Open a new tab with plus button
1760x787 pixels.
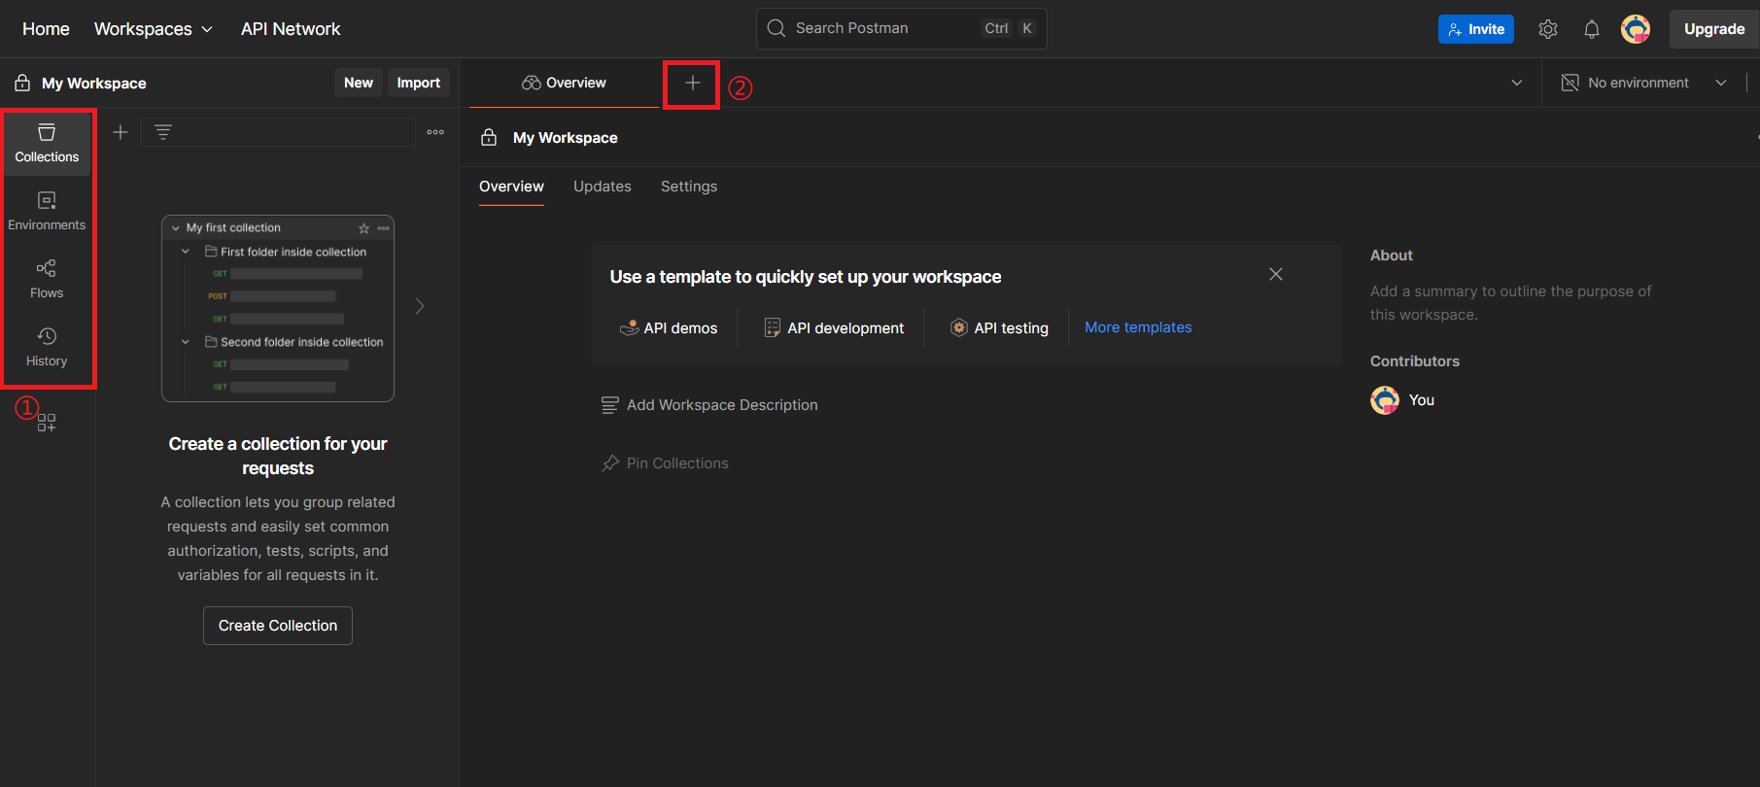[693, 83]
